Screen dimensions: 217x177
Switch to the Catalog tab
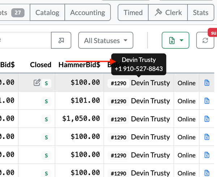click(x=47, y=12)
